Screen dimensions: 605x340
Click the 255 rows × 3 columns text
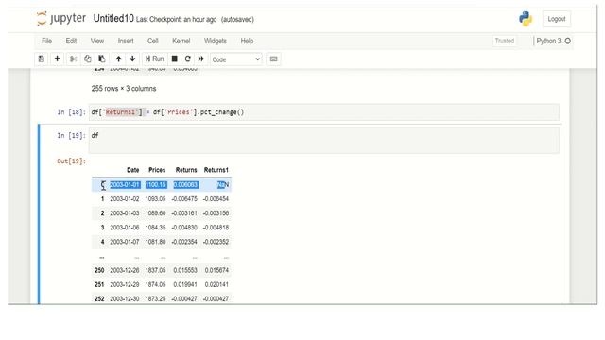(124, 88)
